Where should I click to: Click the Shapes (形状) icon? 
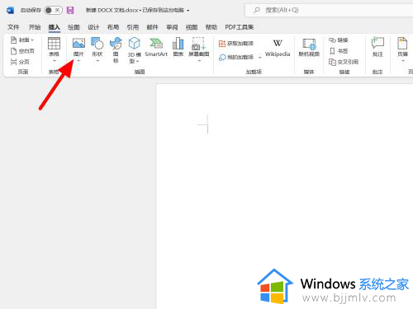tap(97, 43)
